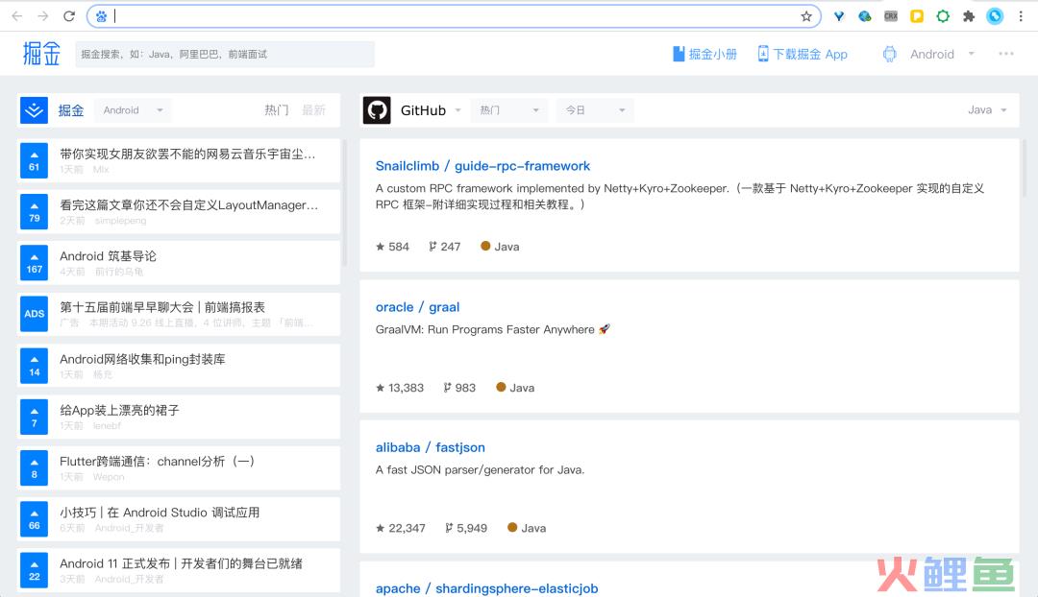Click the blue 掘金 panel icon
The height and width of the screenshot is (597, 1038).
pyautogui.click(x=34, y=110)
